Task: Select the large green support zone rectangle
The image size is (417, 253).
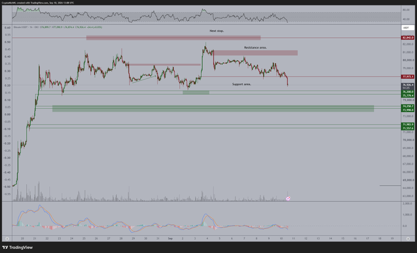Action: coord(213,108)
